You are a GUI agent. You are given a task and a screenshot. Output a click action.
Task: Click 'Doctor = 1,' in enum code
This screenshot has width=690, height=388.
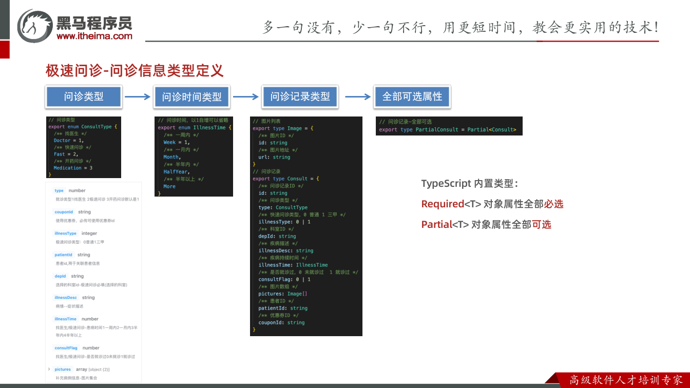[x=69, y=140]
